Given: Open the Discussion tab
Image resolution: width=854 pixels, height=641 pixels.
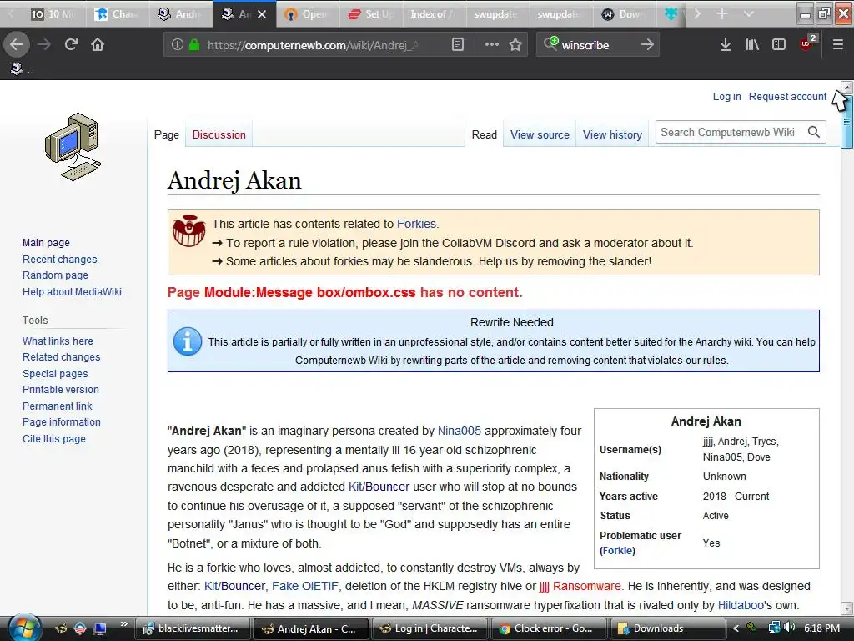Looking at the screenshot, I should 219,134.
